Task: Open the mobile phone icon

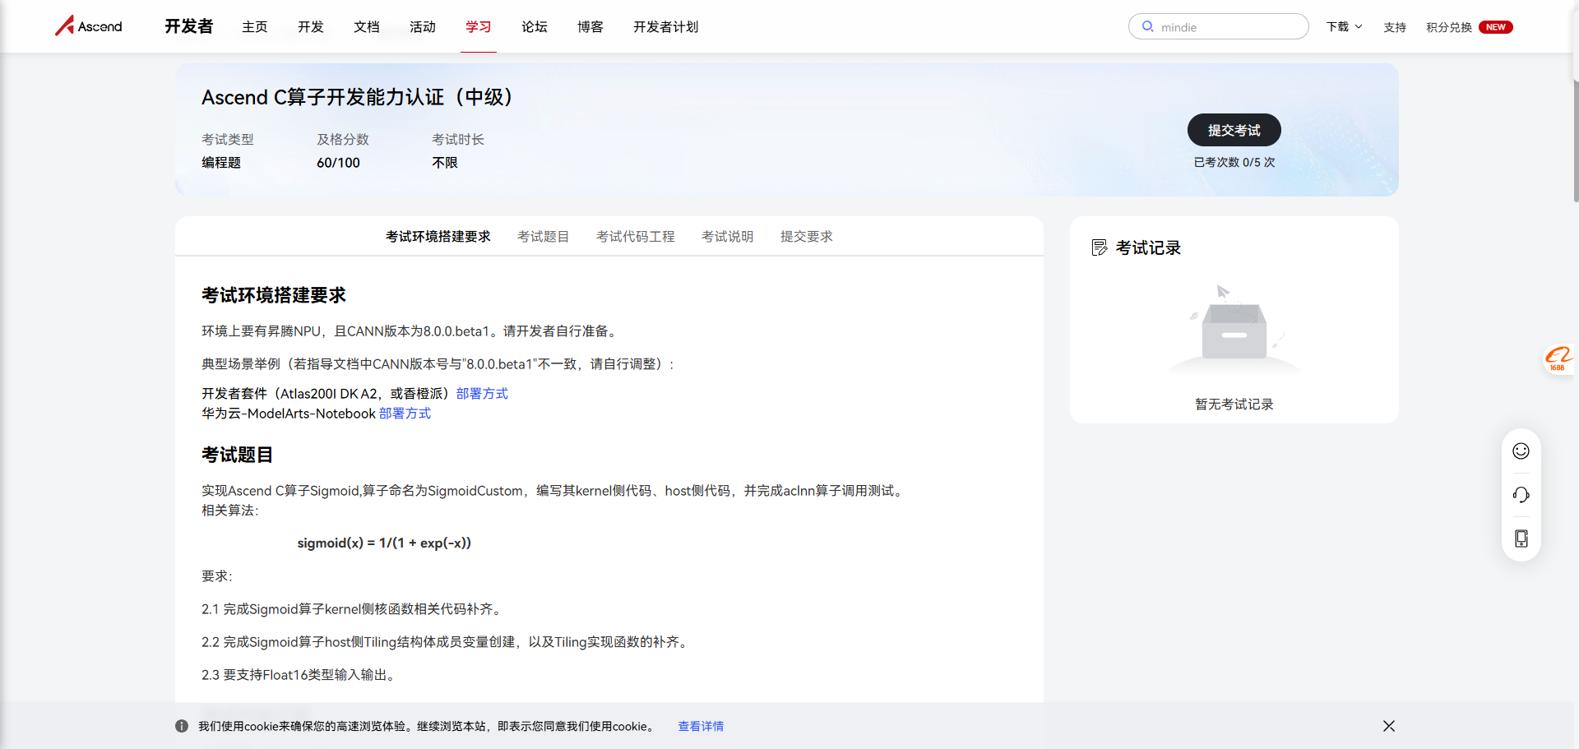Action: click(x=1521, y=538)
